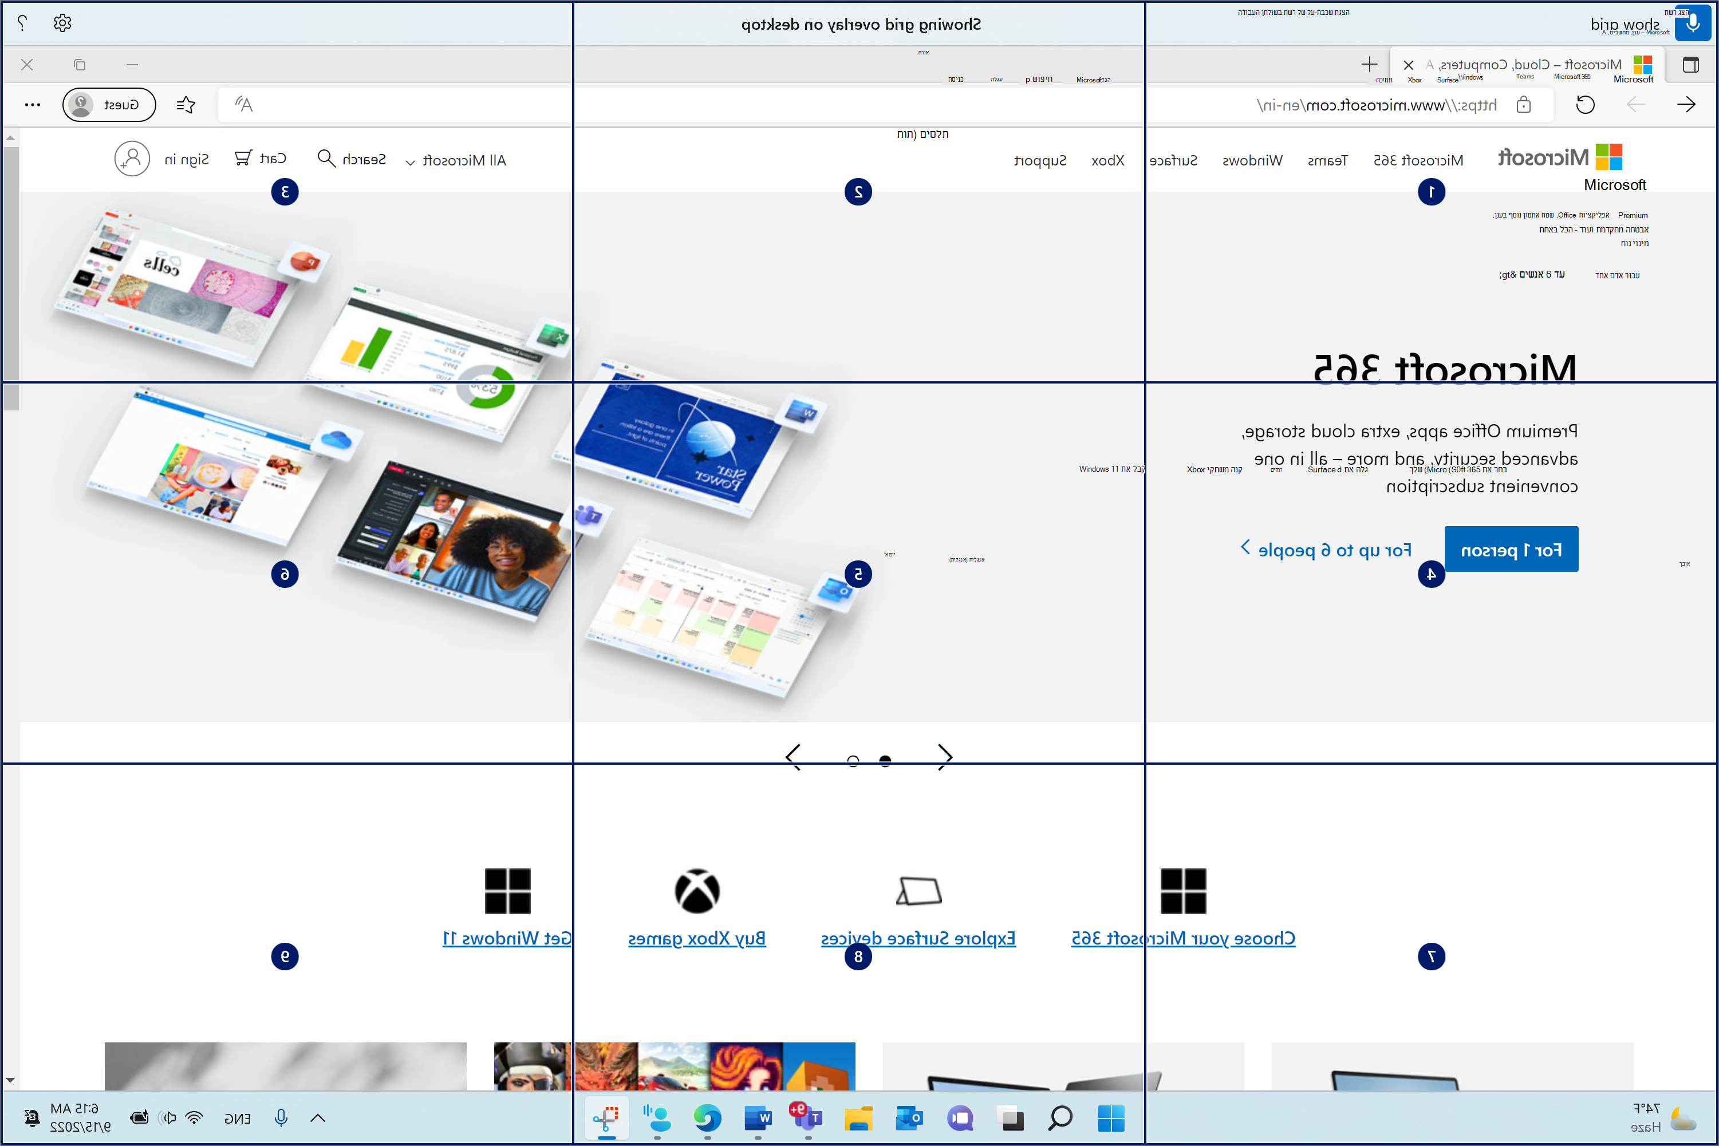
Task: Click the battery icon in system tray
Action: coord(139,1117)
